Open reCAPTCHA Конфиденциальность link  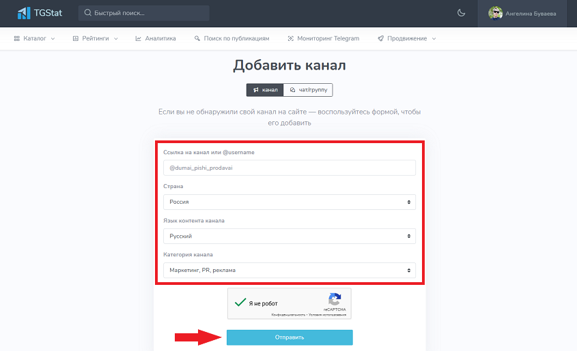click(x=288, y=315)
